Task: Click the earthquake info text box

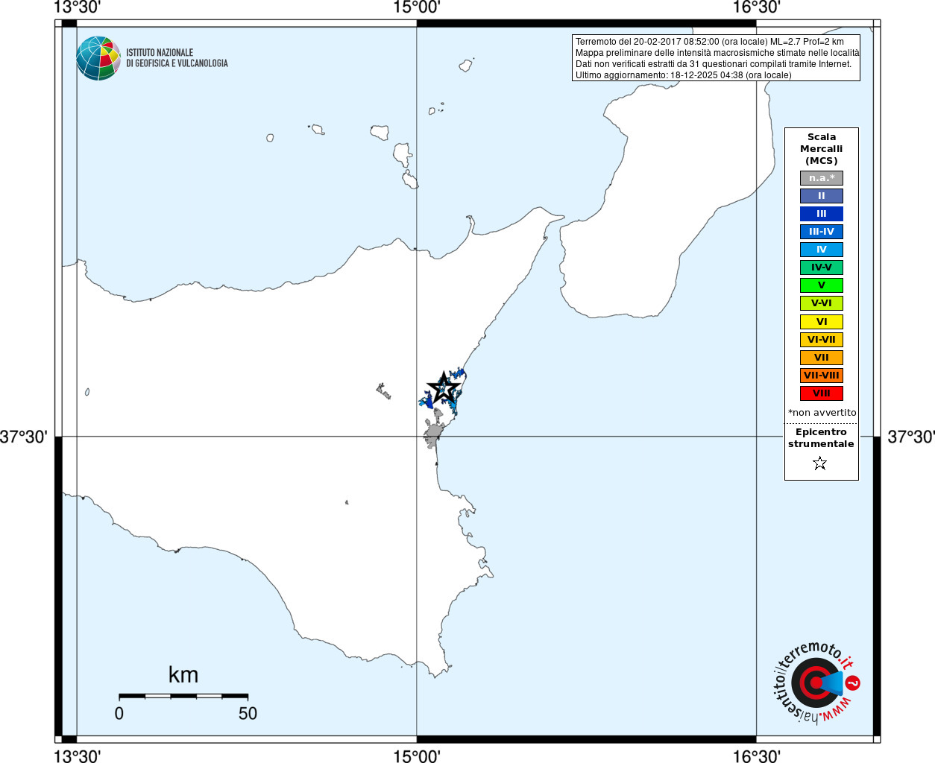Action: (x=716, y=58)
